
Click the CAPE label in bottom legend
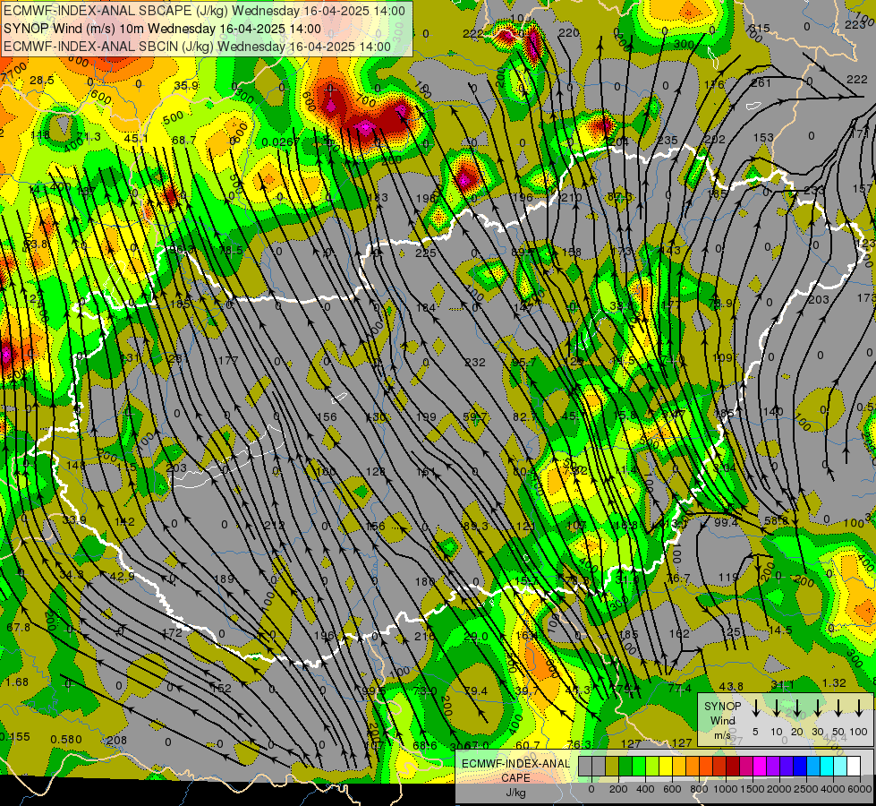(515, 778)
